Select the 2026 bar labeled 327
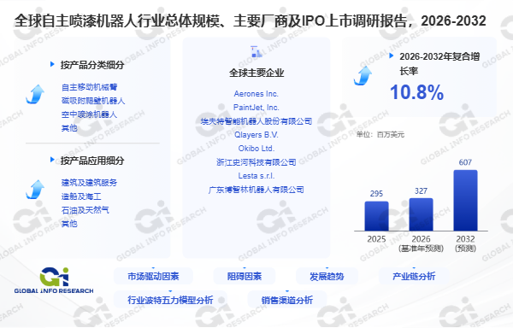513x328 pixels. pos(421,214)
